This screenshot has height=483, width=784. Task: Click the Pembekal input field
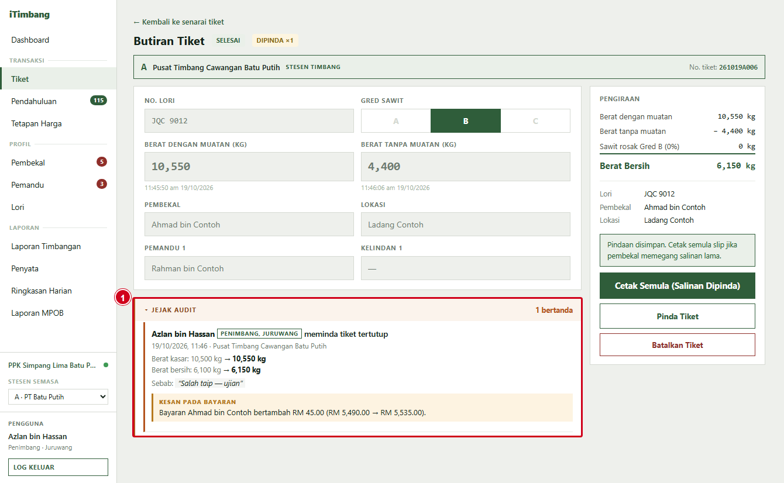[249, 225]
